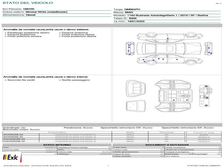The width and height of the screenshot is (224, 168).
Task: Select the Targa value in the header
Action: click(132, 9)
